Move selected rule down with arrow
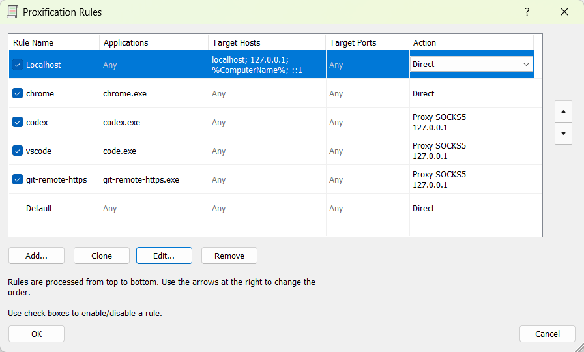Image resolution: width=584 pixels, height=352 pixels. (564, 134)
